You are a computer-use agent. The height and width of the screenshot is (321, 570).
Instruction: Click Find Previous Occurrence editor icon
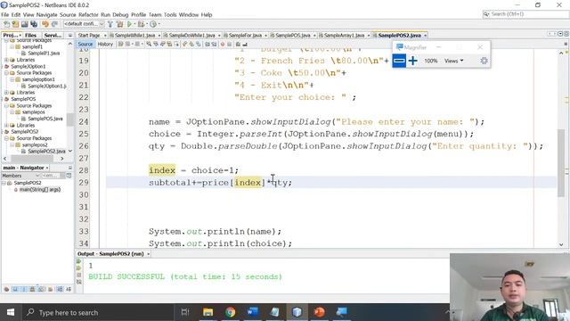tap(156, 44)
